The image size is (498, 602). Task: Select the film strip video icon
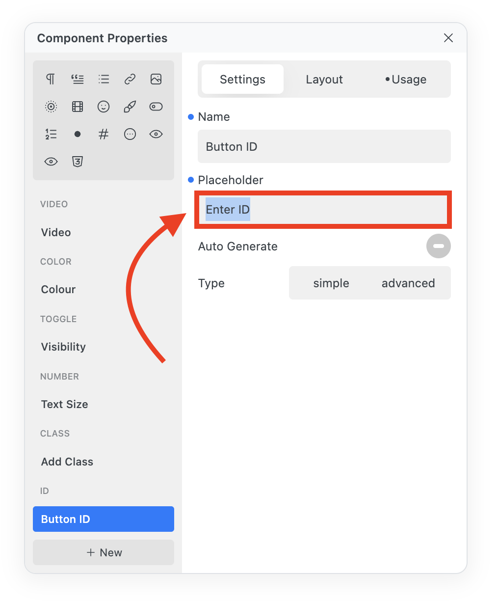(x=78, y=107)
